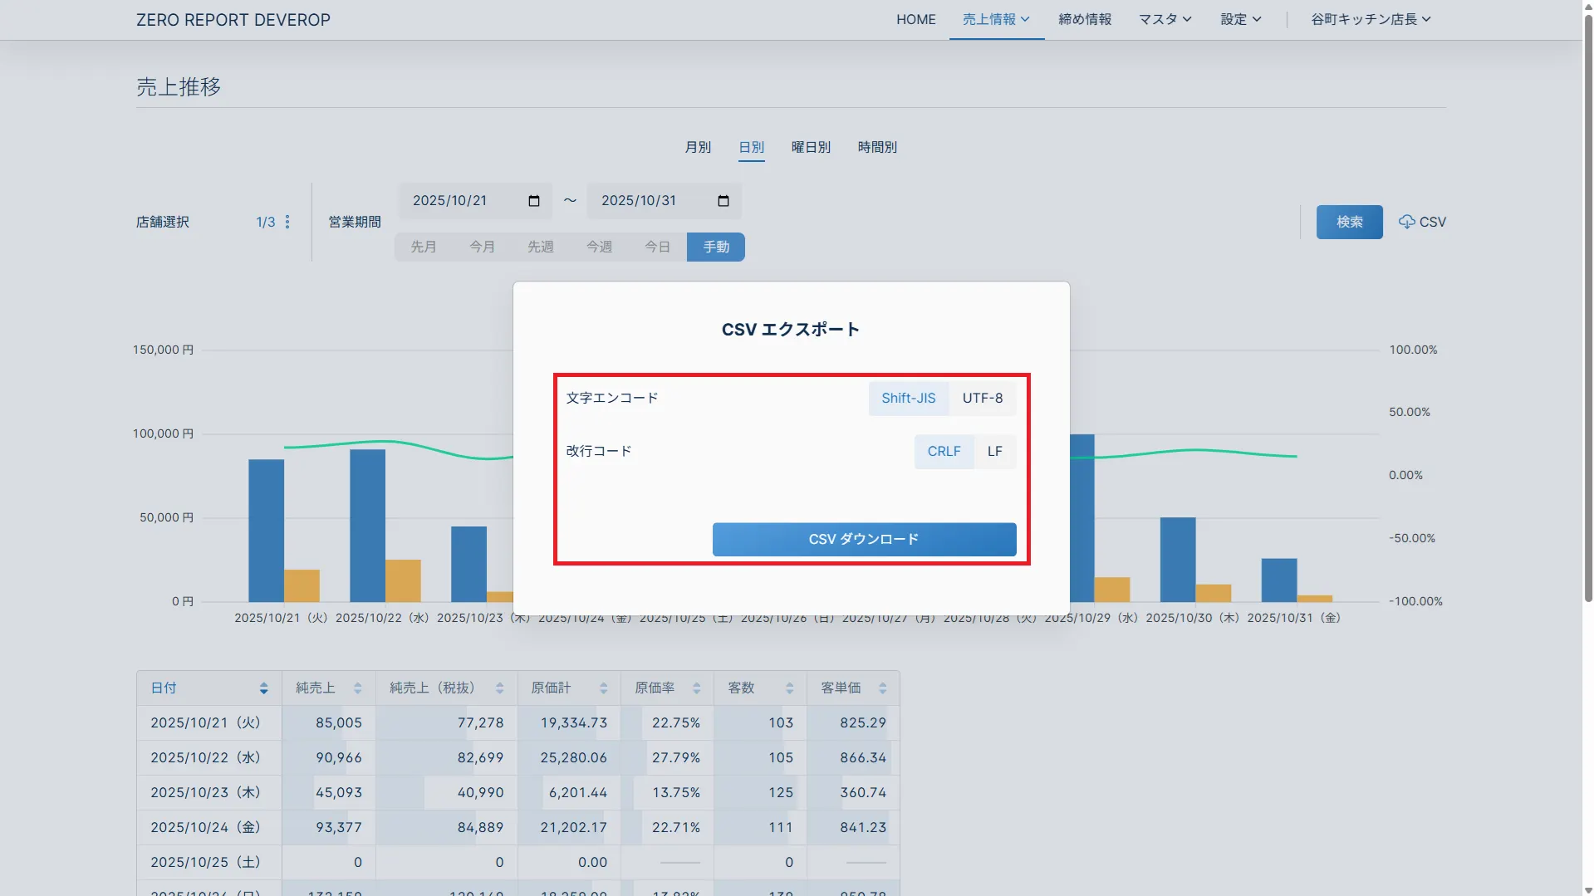Switch to the 月別 tab

pyautogui.click(x=697, y=147)
